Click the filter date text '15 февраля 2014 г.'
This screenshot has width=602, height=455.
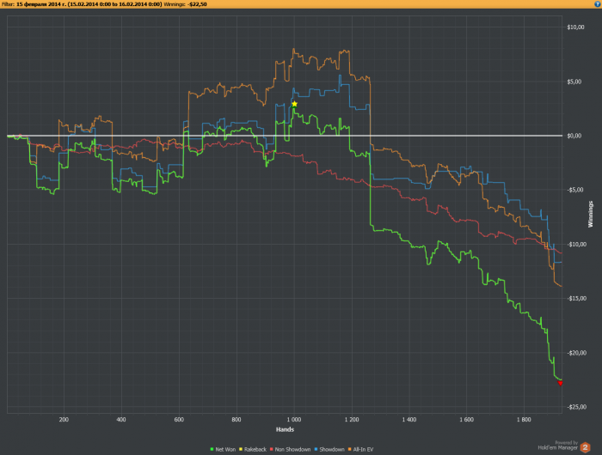(41, 4)
